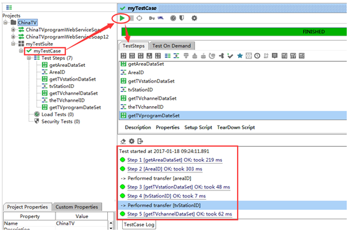Add DataSource Loop curved arrow icon

(212, 56)
